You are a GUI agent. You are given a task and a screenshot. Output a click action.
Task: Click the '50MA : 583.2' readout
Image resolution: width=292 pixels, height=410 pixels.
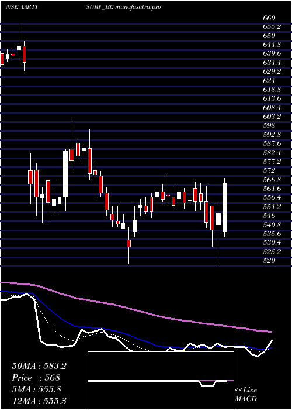click(39, 366)
